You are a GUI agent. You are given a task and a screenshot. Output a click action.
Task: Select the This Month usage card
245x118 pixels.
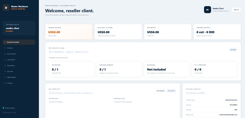[168, 32]
